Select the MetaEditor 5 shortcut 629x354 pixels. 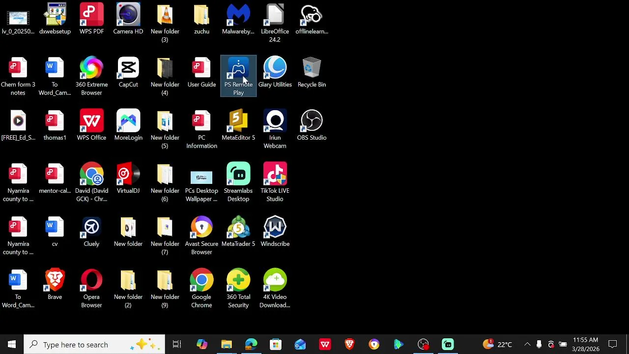click(238, 125)
